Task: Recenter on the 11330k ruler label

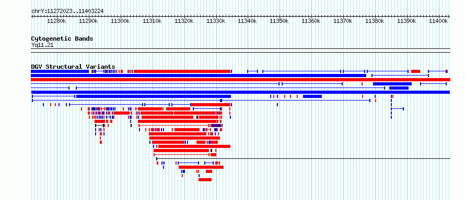Action: (216, 21)
